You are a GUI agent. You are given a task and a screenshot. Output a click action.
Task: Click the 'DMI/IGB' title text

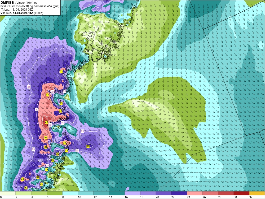point(7,3)
